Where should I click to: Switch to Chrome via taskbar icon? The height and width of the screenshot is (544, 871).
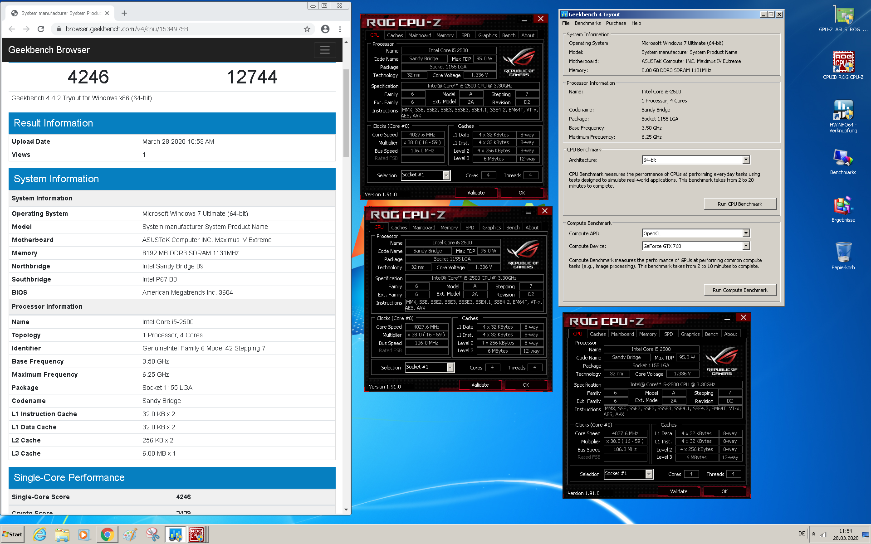coord(107,534)
